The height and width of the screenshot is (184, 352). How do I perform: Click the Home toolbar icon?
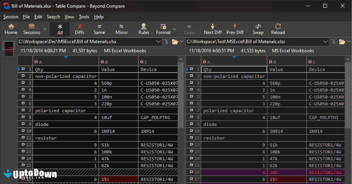pos(11,29)
